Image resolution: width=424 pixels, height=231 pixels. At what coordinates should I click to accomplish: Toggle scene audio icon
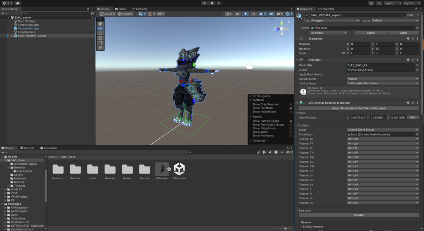tap(254, 14)
